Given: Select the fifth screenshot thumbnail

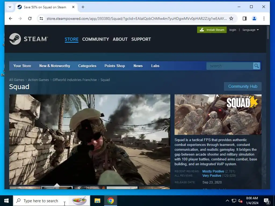Looking at the screenshot, I should click(x=154, y=187).
